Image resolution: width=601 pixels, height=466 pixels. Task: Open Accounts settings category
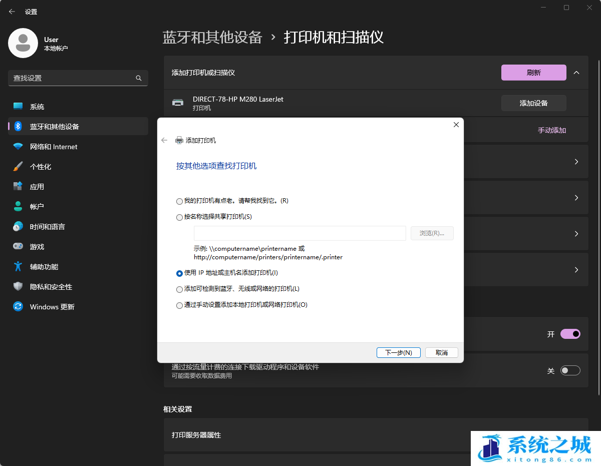(x=78, y=207)
